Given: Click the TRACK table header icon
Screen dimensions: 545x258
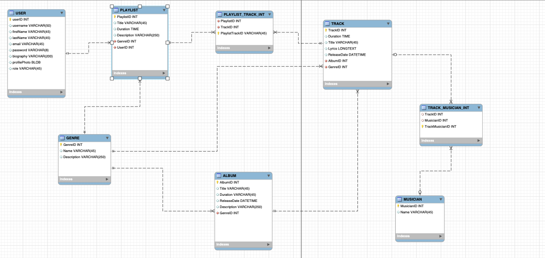Looking at the screenshot, I should [327, 24].
